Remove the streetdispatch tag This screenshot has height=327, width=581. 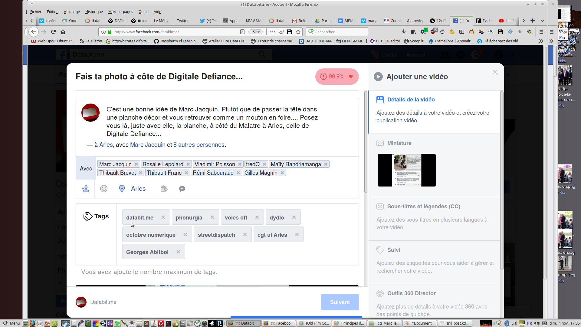click(x=245, y=235)
